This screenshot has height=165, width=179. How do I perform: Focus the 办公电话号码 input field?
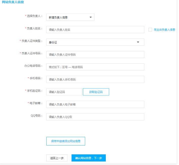coord(95,67)
